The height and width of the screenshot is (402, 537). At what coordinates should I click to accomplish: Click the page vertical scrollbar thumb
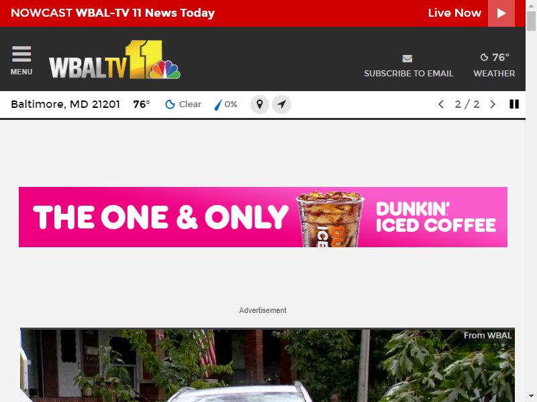(x=531, y=21)
